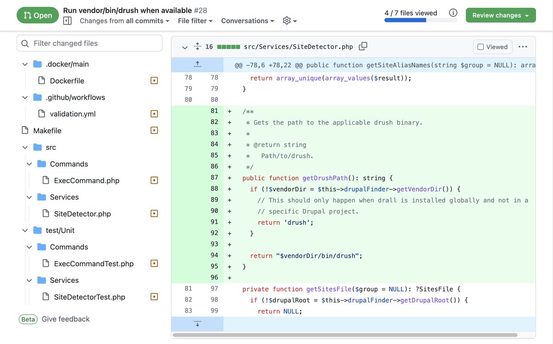Collapse the SiteDetector.php diff chevron
Image resolution: width=553 pixels, height=344 pixels.
pyautogui.click(x=185, y=47)
